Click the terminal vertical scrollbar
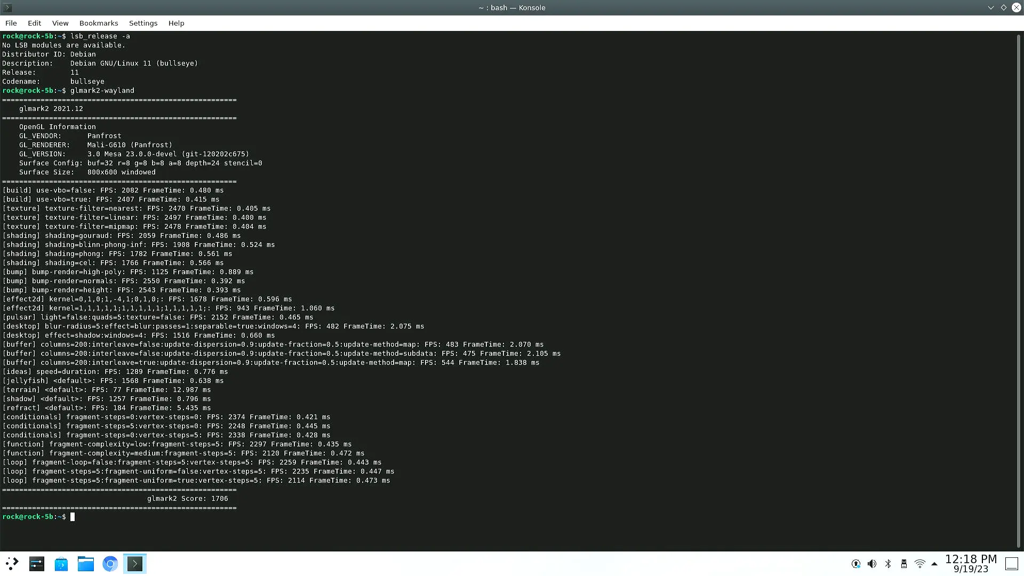The width and height of the screenshot is (1024, 576). pyautogui.click(x=1019, y=291)
